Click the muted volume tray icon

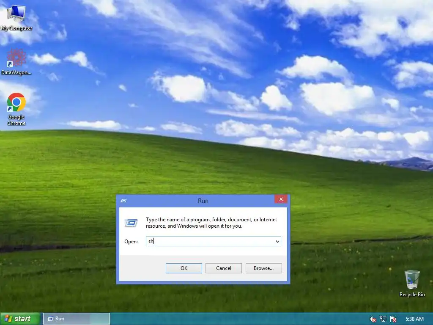[x=373, y=319]
